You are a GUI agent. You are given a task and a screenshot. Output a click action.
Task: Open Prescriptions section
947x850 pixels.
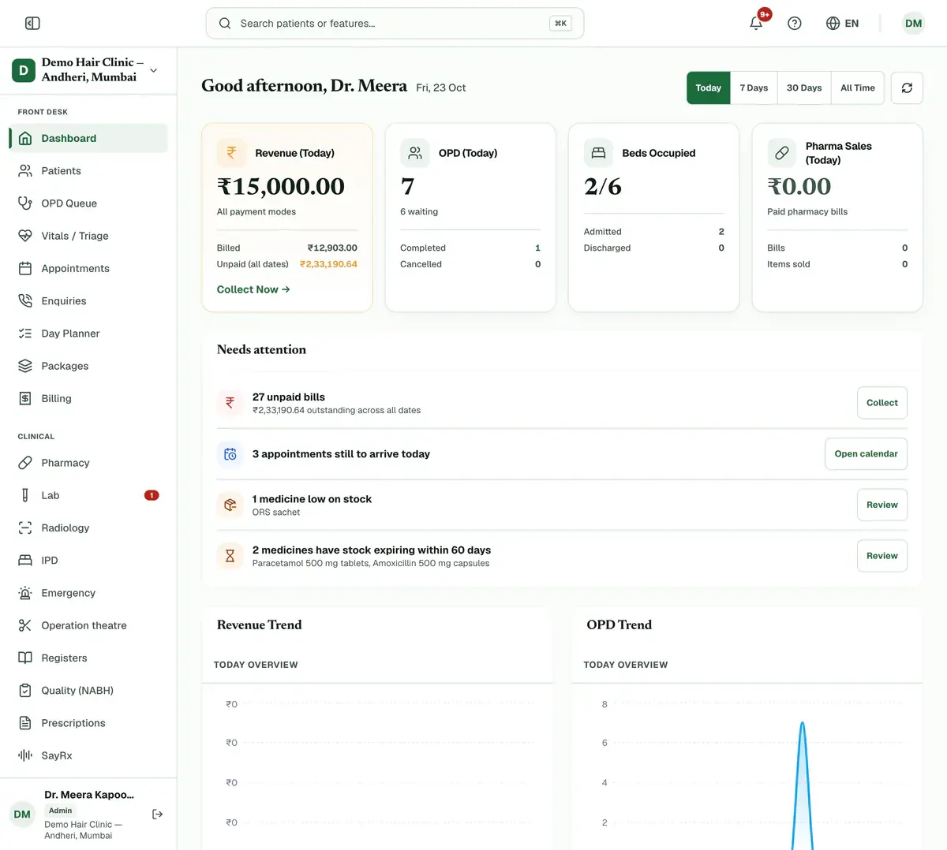[88, 723]
